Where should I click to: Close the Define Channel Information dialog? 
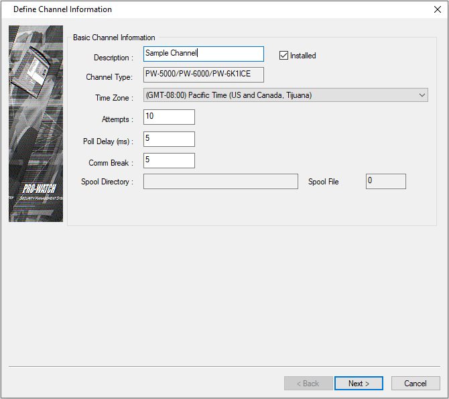click(x=437, y=9)
